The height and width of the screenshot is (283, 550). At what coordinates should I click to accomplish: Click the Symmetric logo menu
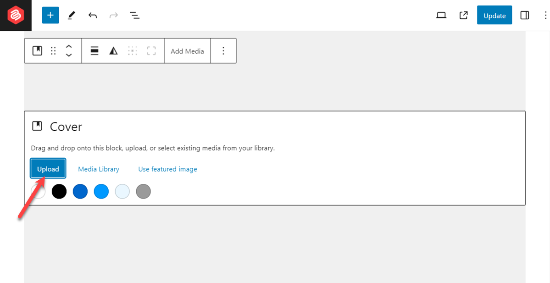(x=15, y=15)
